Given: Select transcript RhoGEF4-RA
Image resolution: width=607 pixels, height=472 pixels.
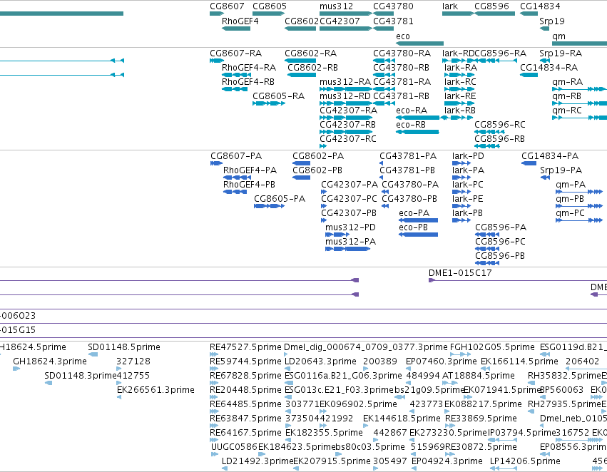Looking at the screenshot, I should coord(236,75).
